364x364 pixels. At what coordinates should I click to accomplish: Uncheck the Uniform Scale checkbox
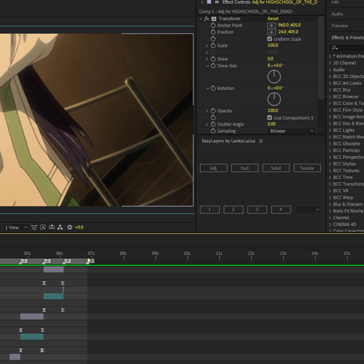coord(270,39)
